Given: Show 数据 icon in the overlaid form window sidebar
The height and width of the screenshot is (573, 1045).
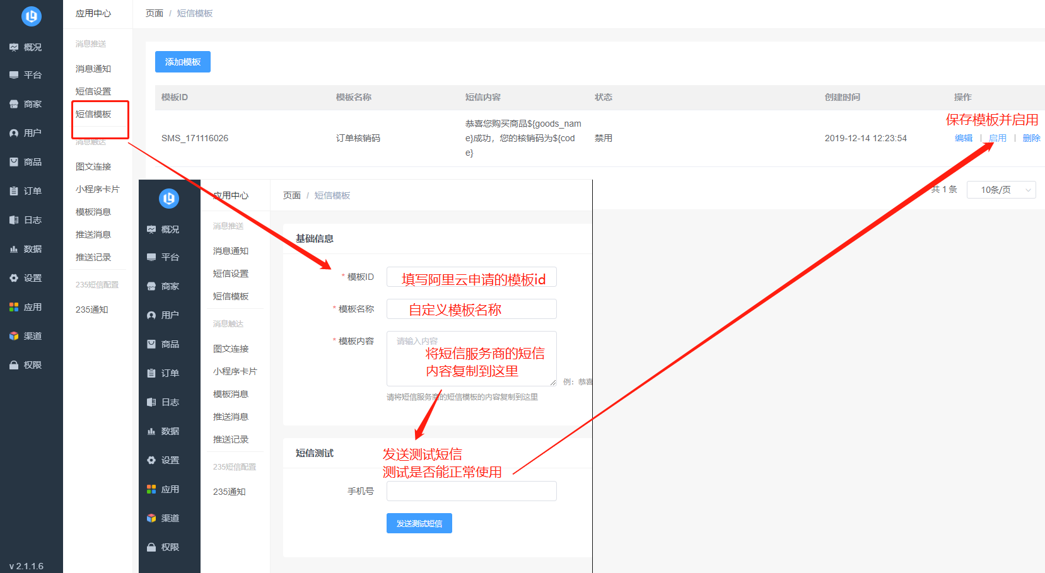Looking at the screenshot, I should pyautogui.click(x=151, y=431).
